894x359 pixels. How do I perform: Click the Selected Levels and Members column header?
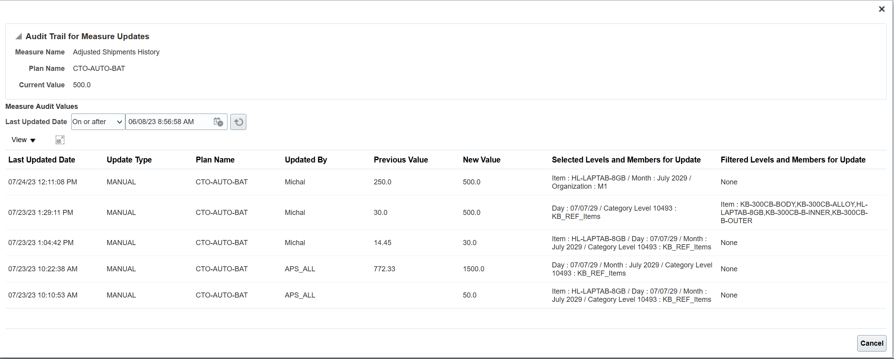(626, 160)
